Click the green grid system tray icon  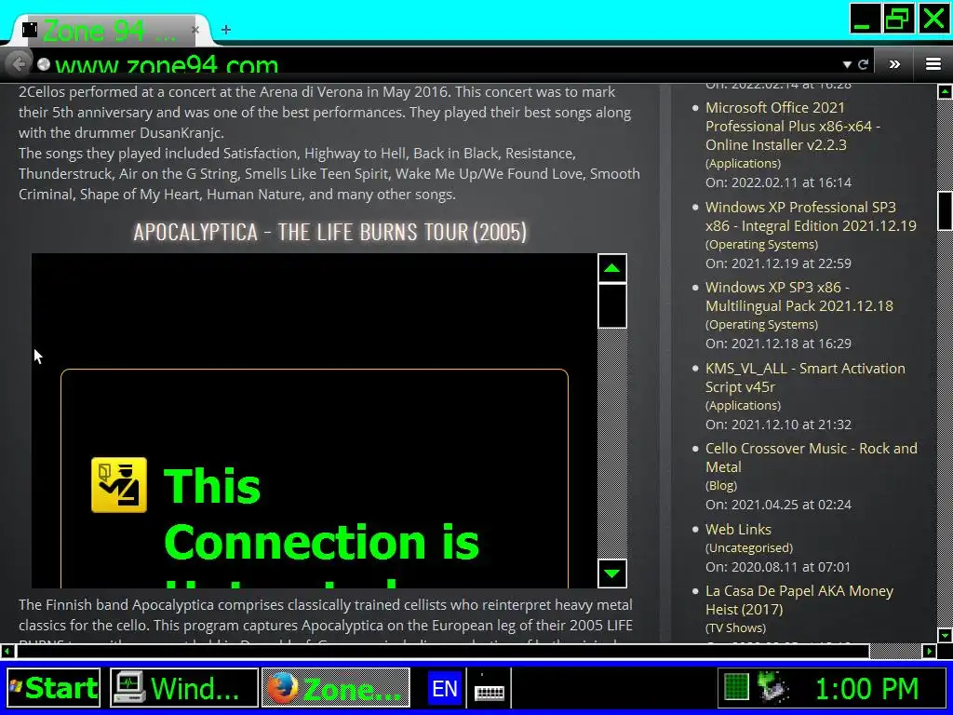point(736,689)
